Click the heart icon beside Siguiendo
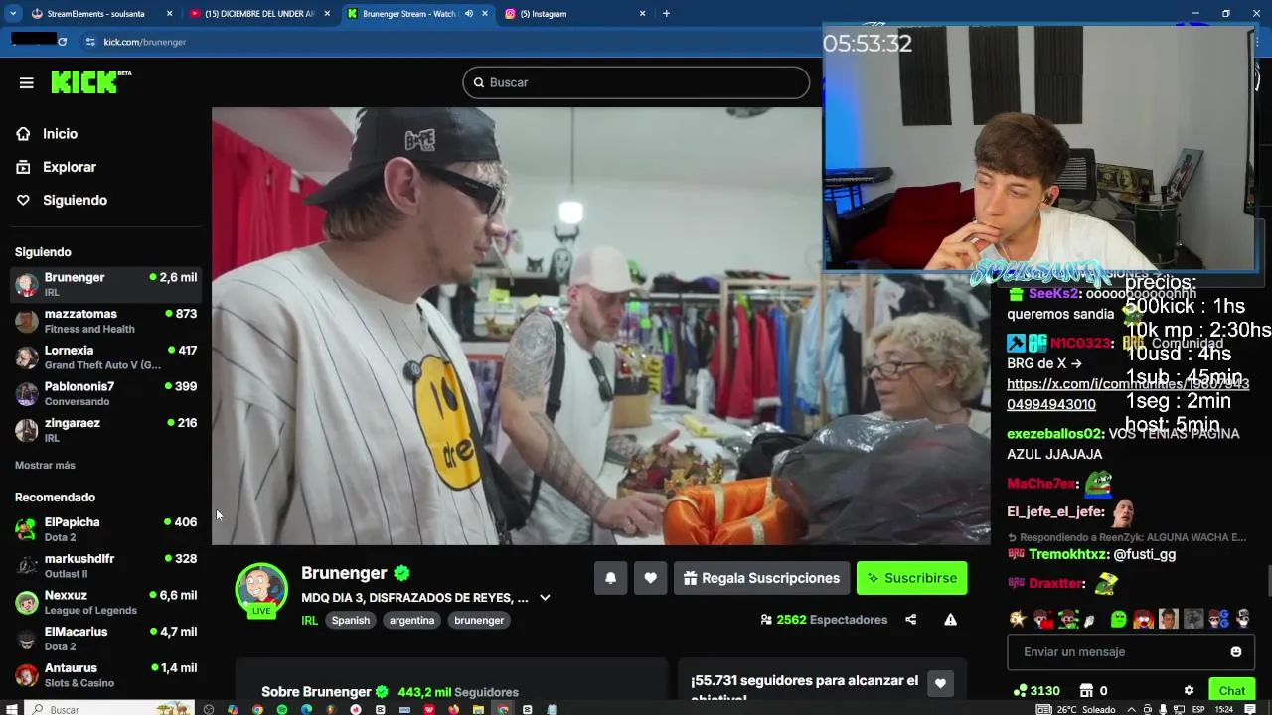The image size is (1272, 715). click(23, 200)
